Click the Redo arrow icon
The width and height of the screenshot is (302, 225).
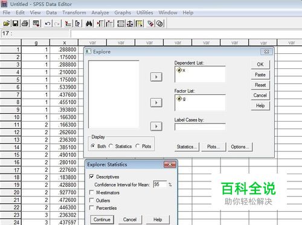pyautogui.click(x=57, y=24)
